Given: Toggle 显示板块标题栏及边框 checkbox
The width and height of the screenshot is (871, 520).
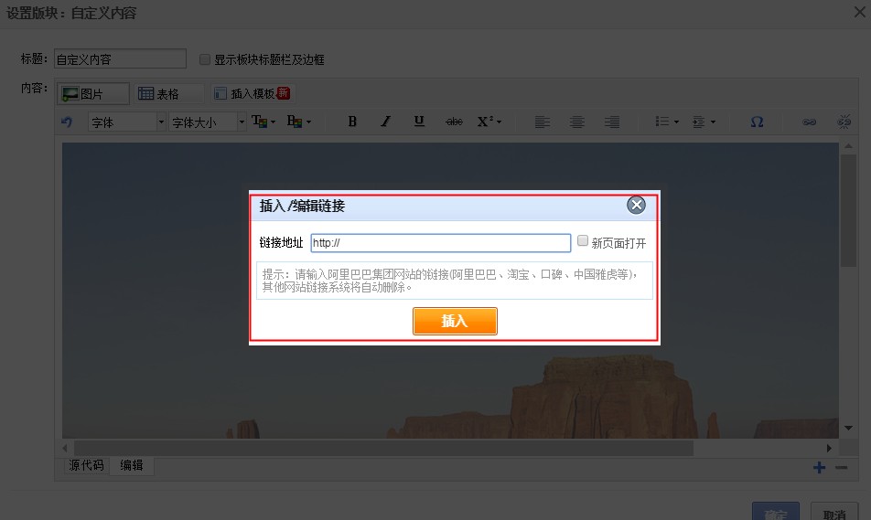Looking at the screenshot, I should click(205, 59).
